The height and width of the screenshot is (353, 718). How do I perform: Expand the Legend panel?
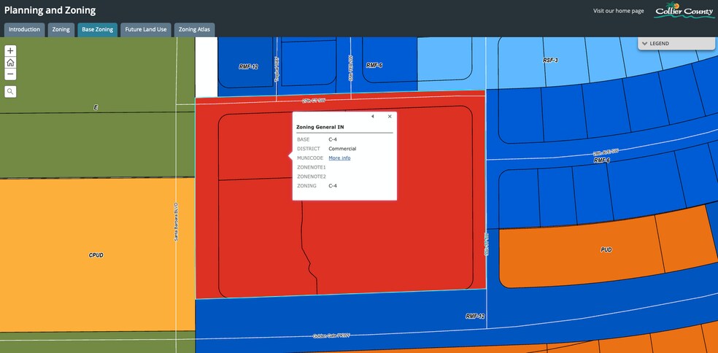(x=676, y=44)
